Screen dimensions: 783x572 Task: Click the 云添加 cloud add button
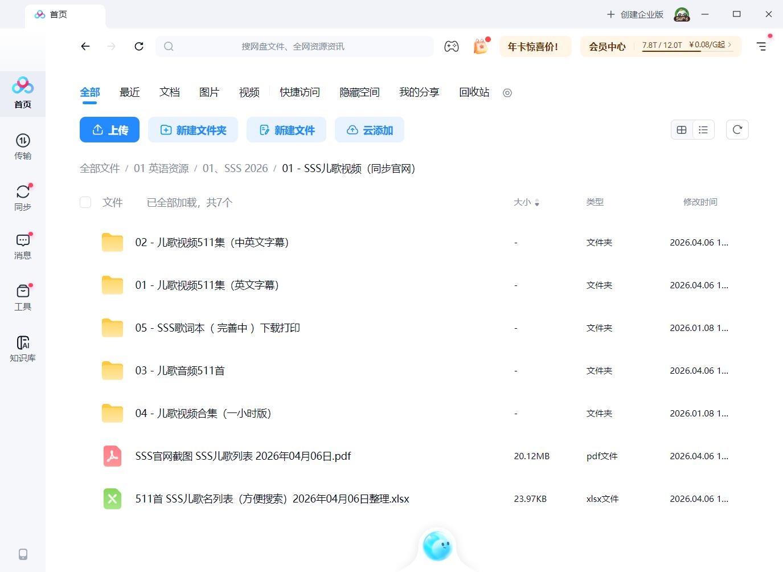[369, 129]
